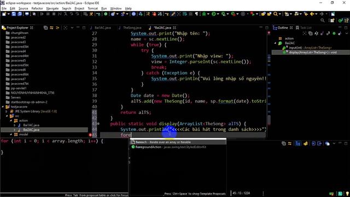
Task: Select Bai1AC.java in Project Explorer
Action: (x=31, y=125)
